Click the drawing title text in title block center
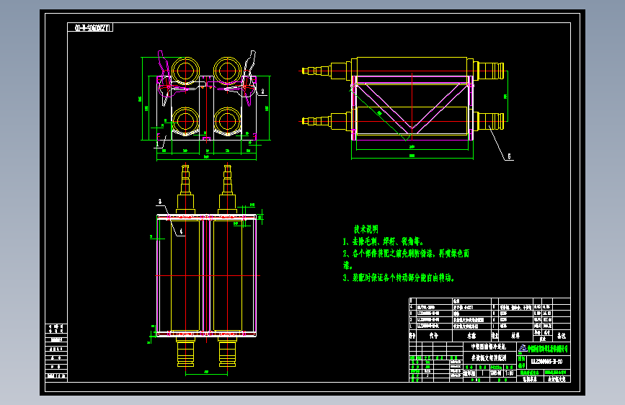Viewport: 625px width, 405px height. pyautogui.click(x=489, y=358)
